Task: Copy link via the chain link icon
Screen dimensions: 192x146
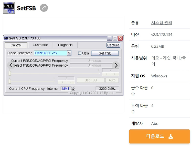Action: pos(44,8)
